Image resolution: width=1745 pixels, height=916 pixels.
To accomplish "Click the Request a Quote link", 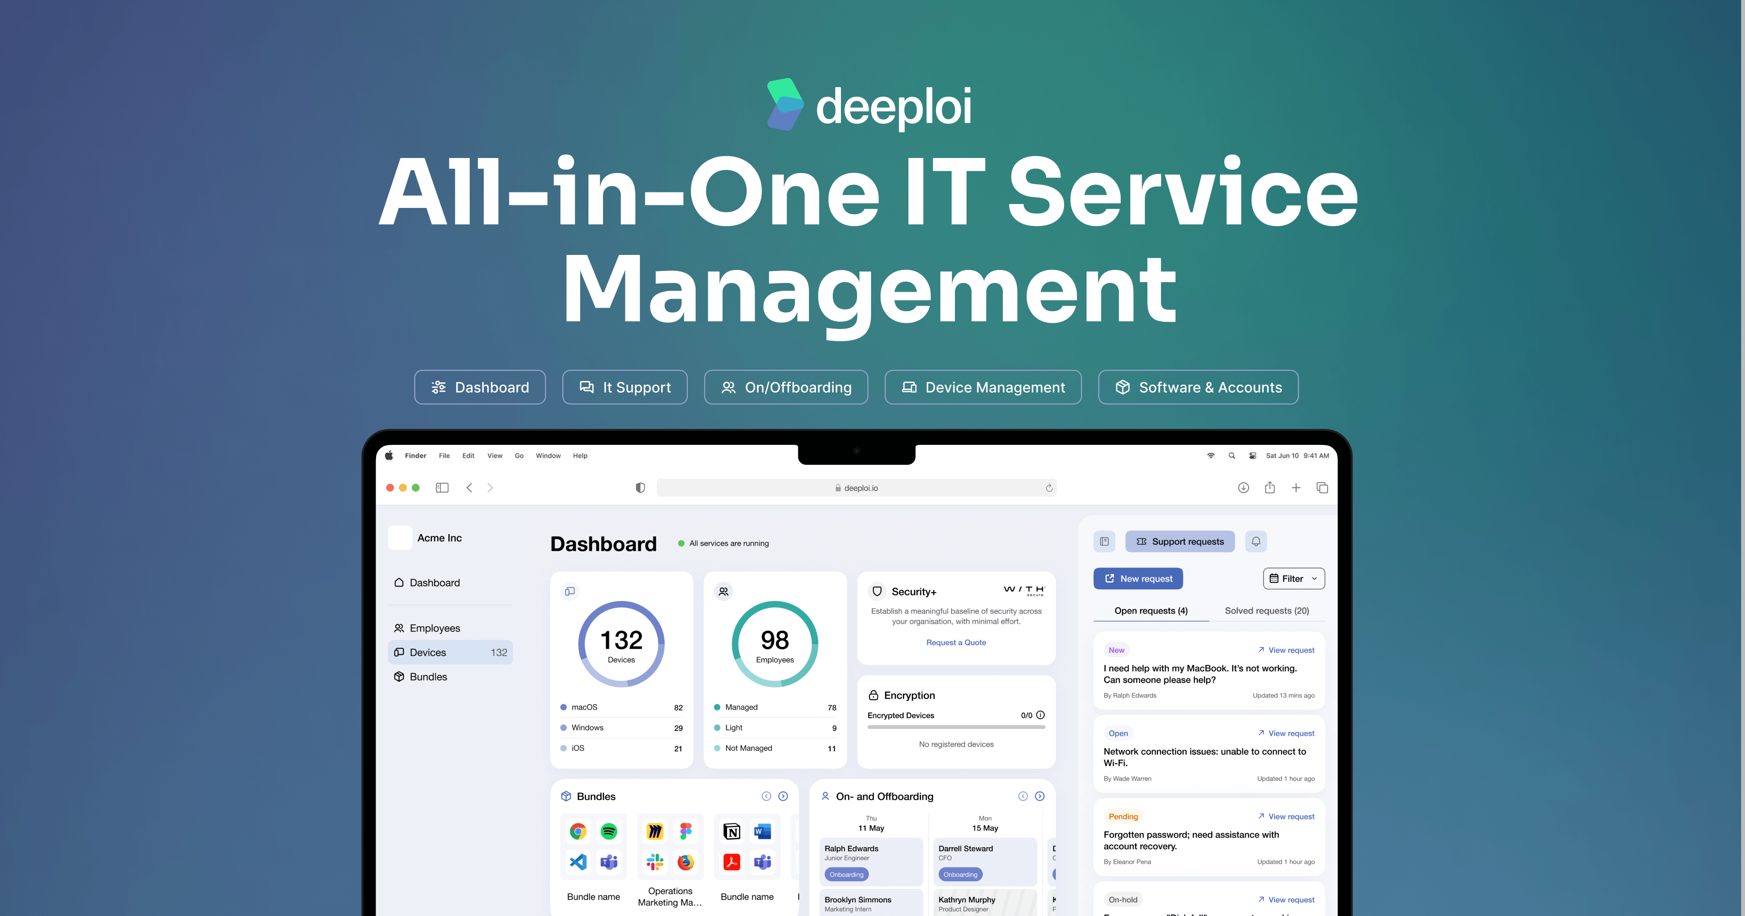I will [x=956, y=642].
